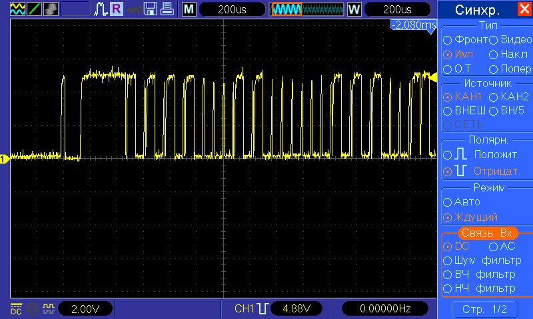Choose ВНЕШ as trigger source
Screen dimensions: 533x319
click(x=464, y=111)
